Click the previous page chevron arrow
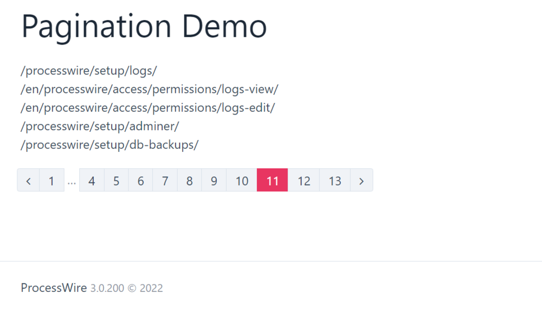Screen dimensions: 542x331 pyautogui.click(x=28, y=180)
